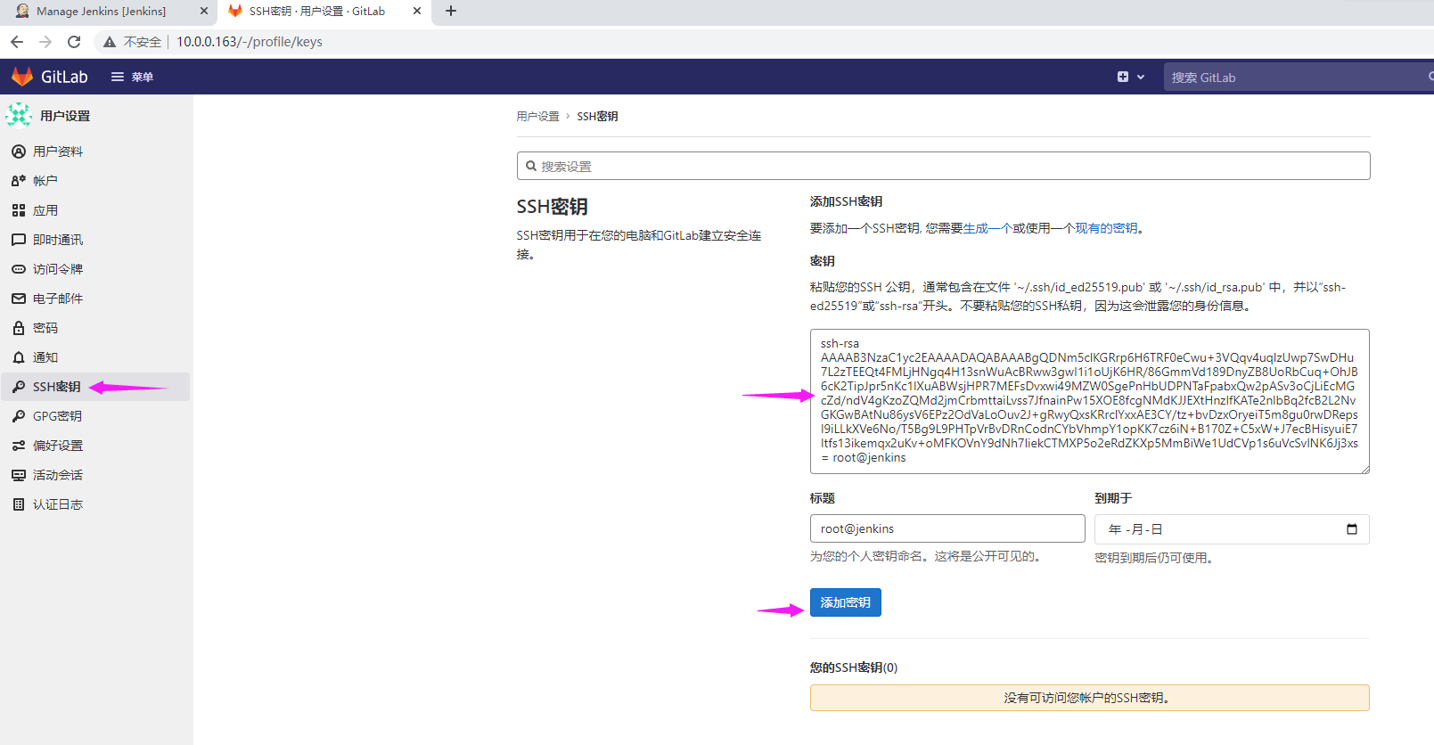Open 访问令牌 token icon
The height and width of the screenshot is (745, 1434).
tap(19, 269)
